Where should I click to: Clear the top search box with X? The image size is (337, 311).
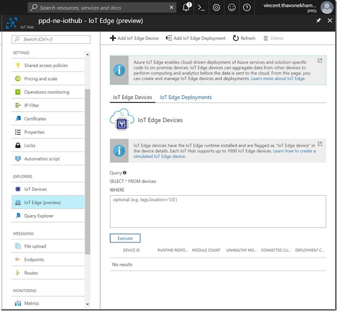(x=171, y=8)
